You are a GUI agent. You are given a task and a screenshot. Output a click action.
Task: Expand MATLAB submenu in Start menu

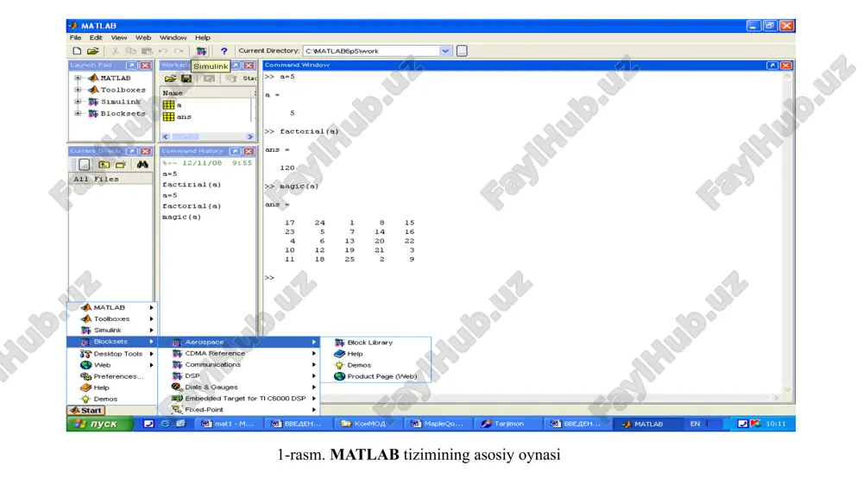point(112,308)
